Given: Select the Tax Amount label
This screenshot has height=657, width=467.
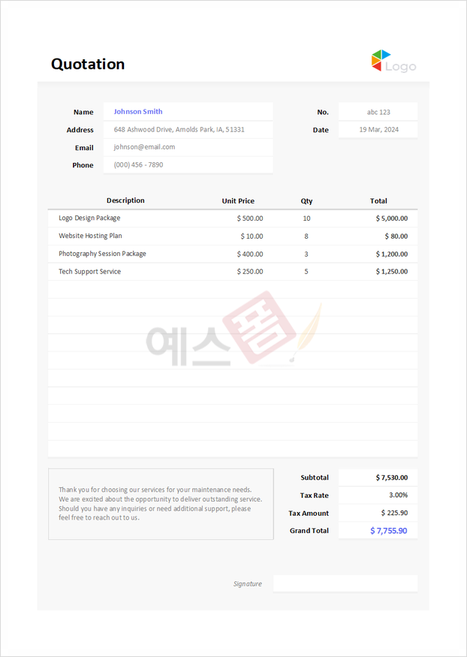Looking at the screenshot, I should pyautogui.click(x=309, y=513).
